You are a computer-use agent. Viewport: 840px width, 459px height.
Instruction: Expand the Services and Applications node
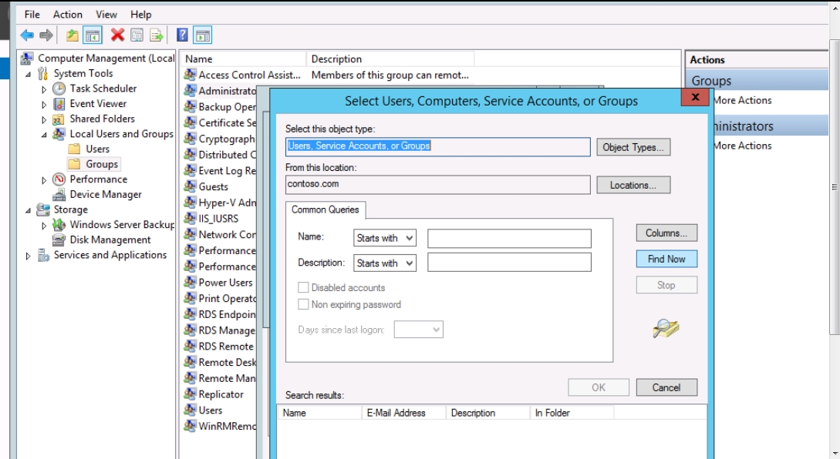28,256
